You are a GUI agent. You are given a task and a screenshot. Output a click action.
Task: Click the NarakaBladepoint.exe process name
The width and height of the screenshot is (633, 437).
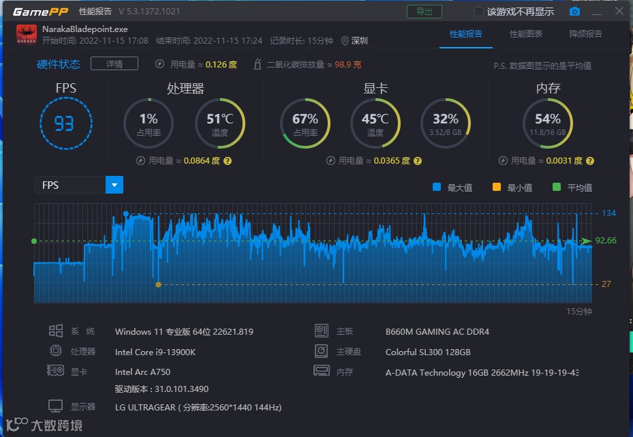(85, 29)
